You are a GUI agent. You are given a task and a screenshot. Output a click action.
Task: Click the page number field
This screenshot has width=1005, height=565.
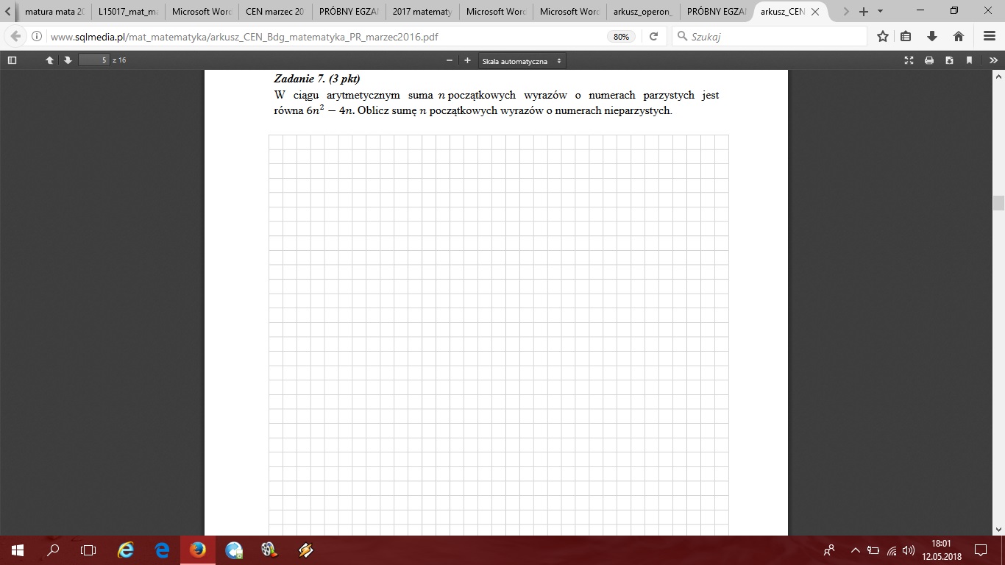click(x=93, y=60)
